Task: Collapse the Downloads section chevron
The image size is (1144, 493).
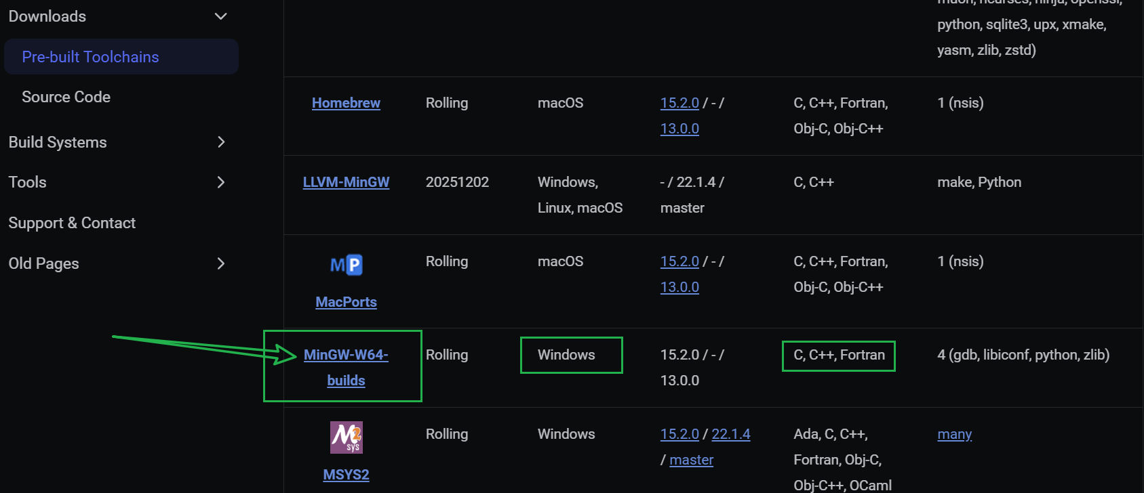Action: click(x=220, y=16)
